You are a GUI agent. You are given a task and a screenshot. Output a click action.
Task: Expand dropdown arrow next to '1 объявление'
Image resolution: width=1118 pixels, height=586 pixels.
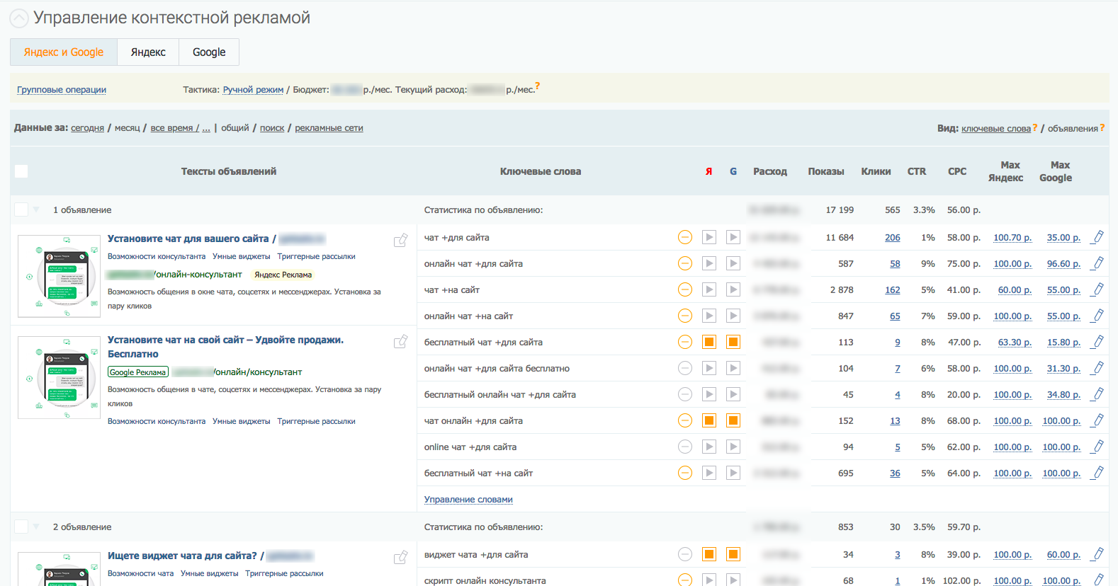(36, 209)
